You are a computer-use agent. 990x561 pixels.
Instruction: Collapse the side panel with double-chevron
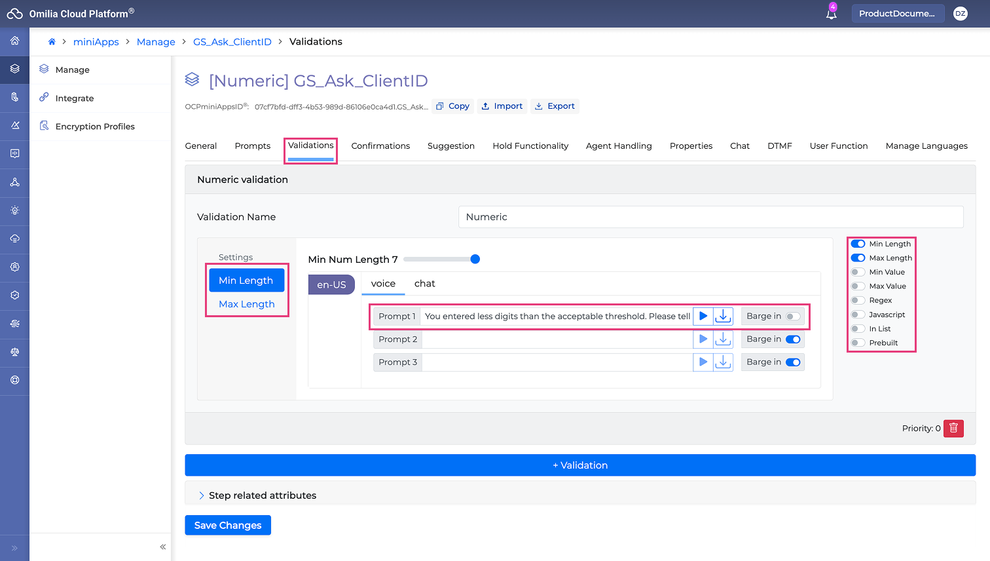coord(162,547)
